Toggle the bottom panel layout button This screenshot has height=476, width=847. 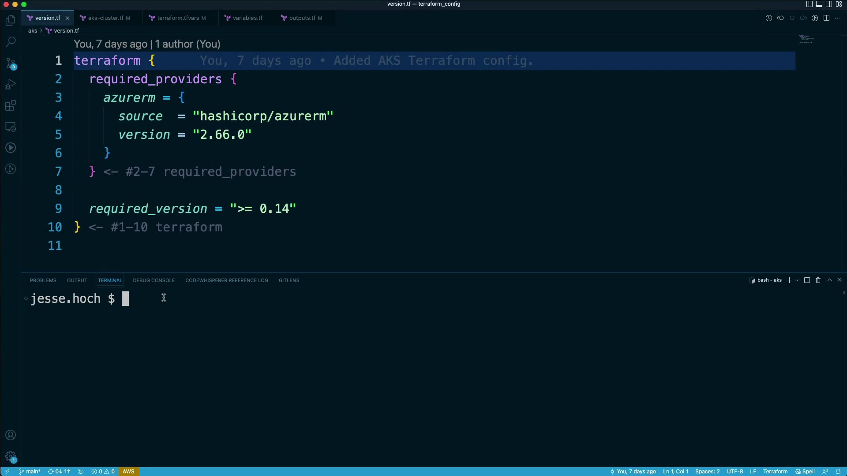click(819, 4)
